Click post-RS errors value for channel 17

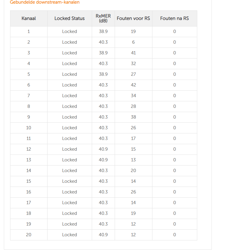click(x=174, y=203)
